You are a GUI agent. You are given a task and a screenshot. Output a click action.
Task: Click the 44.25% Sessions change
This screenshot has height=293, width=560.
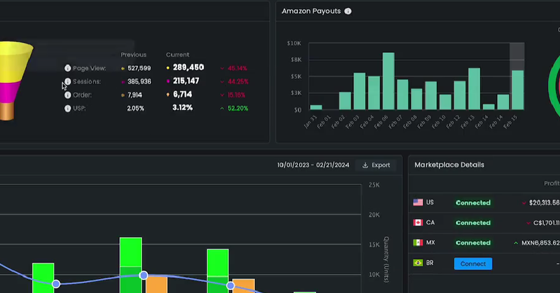tap(238, 81)
